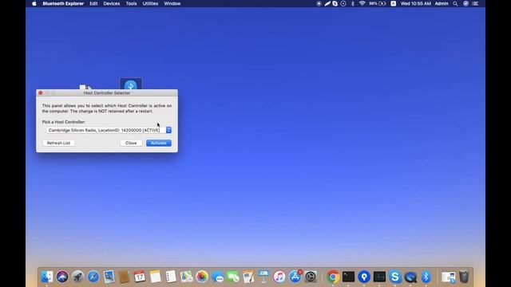Open Google Chrome from the dock

(333, 277)
